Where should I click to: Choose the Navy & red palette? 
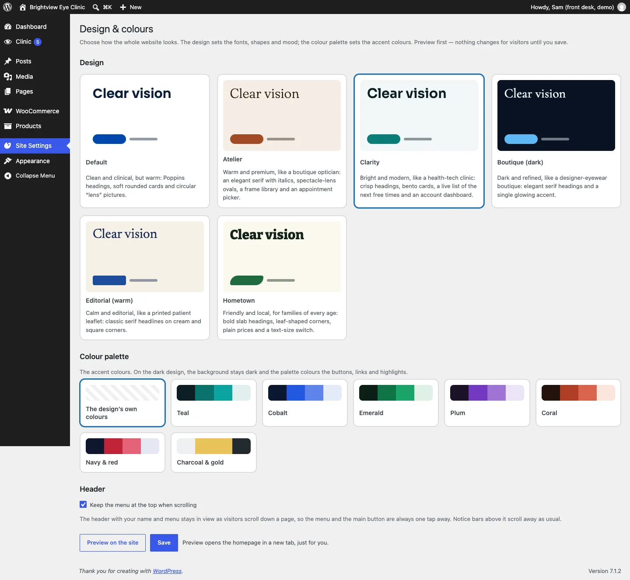click(122, 453)
